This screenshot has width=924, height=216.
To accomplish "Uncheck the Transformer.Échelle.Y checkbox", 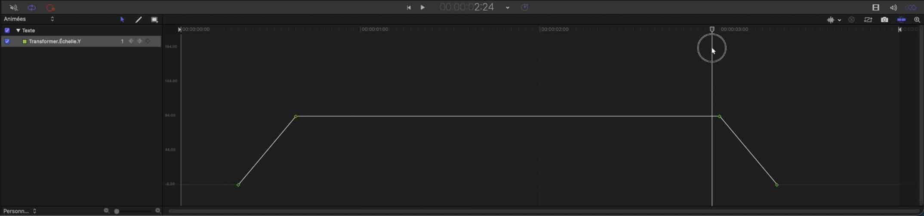I will coord(7,42).
